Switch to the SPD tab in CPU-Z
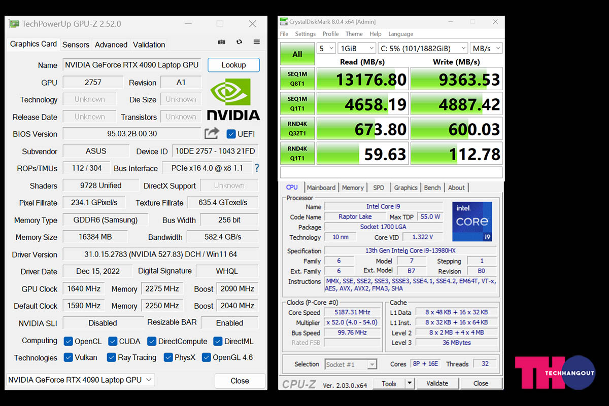This screenshot has width=609, height=406. [x=379, y=188]
